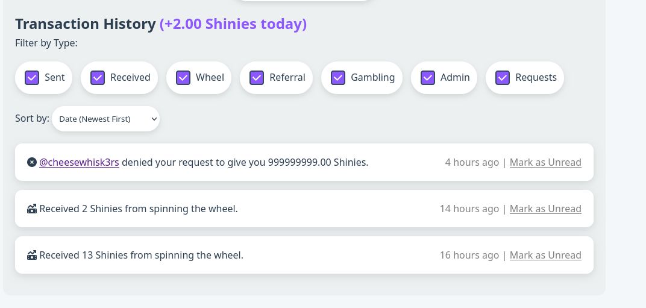646x308 pixels.
Task: Select the Received 13 Shinies transaction card
Action: pyautogui.click(x=304, y=255)
